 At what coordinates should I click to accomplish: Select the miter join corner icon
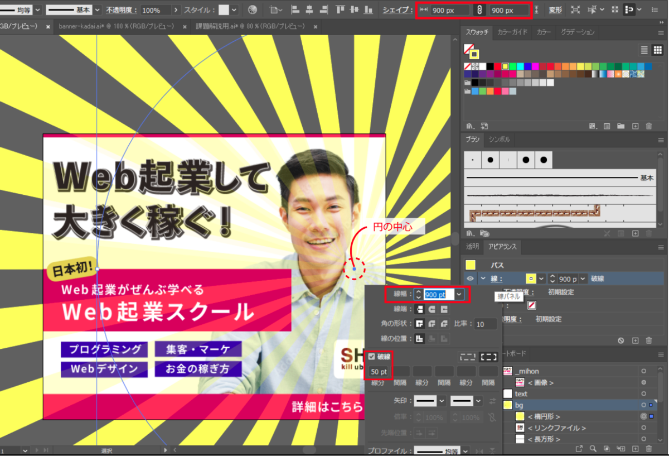tap(420, 324)
